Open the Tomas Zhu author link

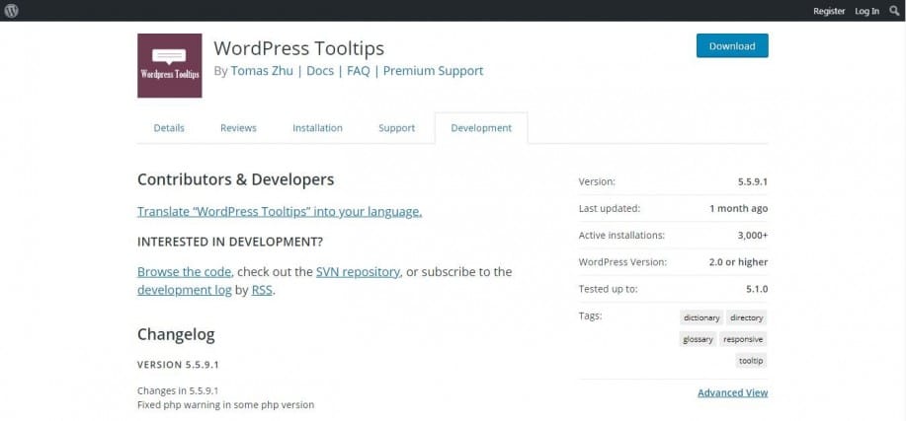[262, 71]
